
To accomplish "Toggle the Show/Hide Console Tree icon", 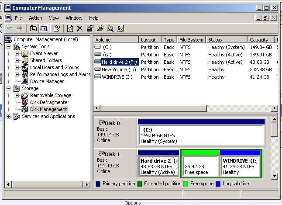I will pyautogui.click(x=44, y=28).
